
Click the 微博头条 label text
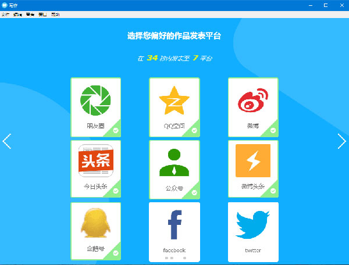point(253,187)
